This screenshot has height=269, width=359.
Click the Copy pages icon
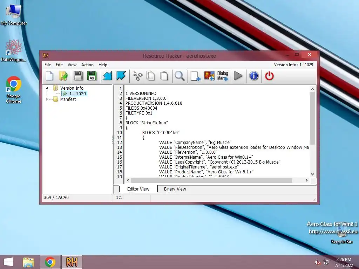click(x=150, y=76)
